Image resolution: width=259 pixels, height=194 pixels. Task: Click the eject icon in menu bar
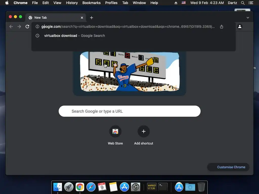176,3
